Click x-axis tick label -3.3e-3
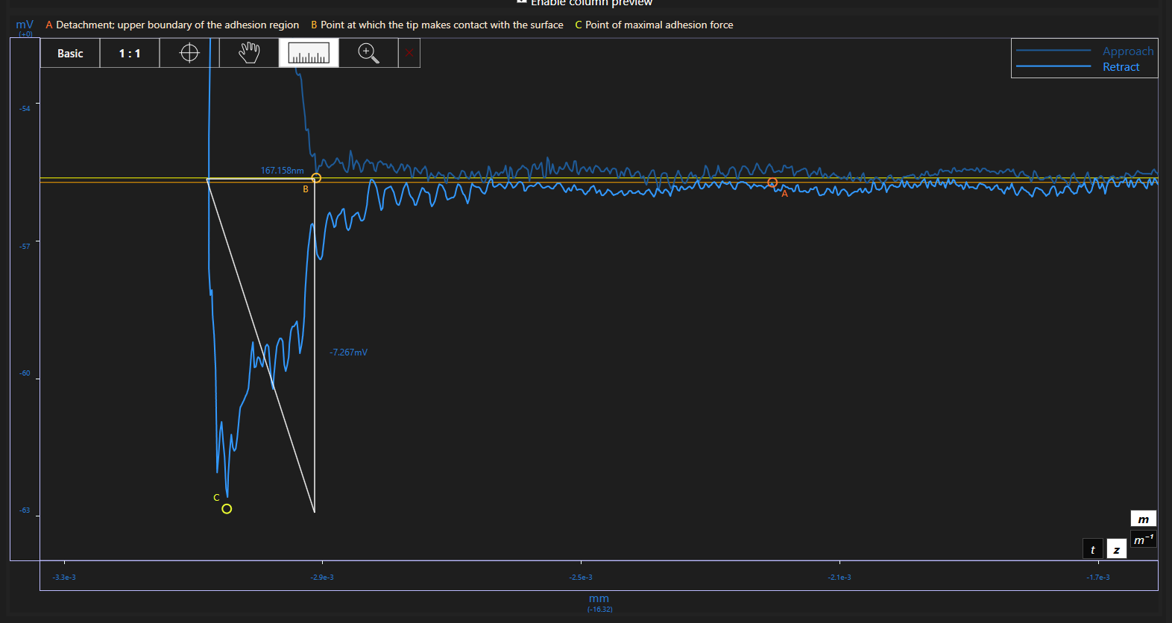The height and width of the screenshot is (623, 1172). pyautogui.click(x=64, y=578)
